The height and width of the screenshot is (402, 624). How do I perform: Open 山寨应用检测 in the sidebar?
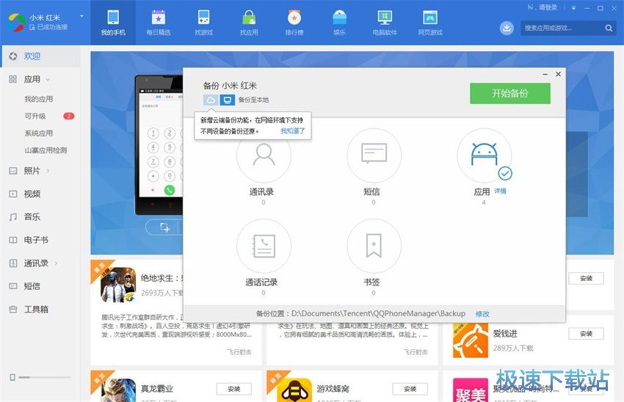pos(46,150)
